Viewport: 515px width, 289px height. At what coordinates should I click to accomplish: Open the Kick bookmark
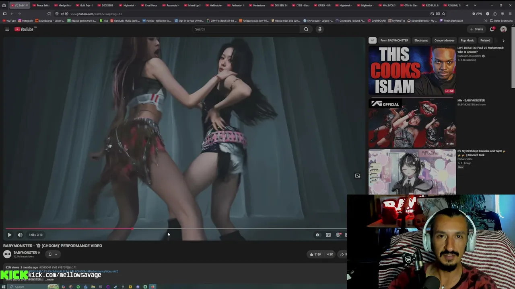(104, 20)
